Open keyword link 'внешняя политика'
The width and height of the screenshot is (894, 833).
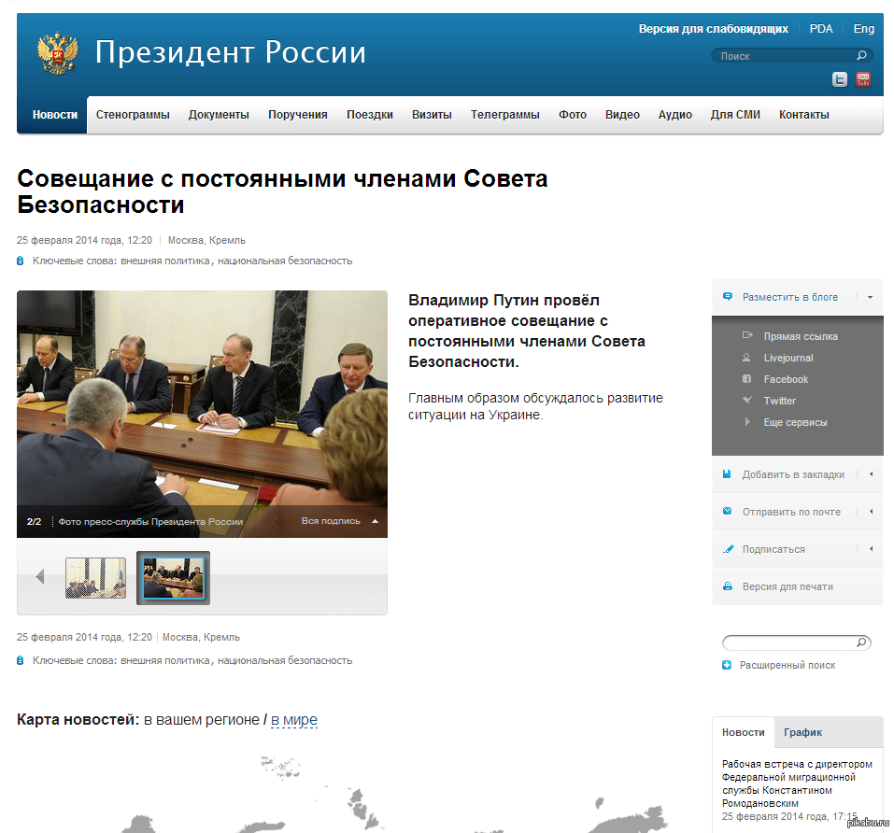164,261
